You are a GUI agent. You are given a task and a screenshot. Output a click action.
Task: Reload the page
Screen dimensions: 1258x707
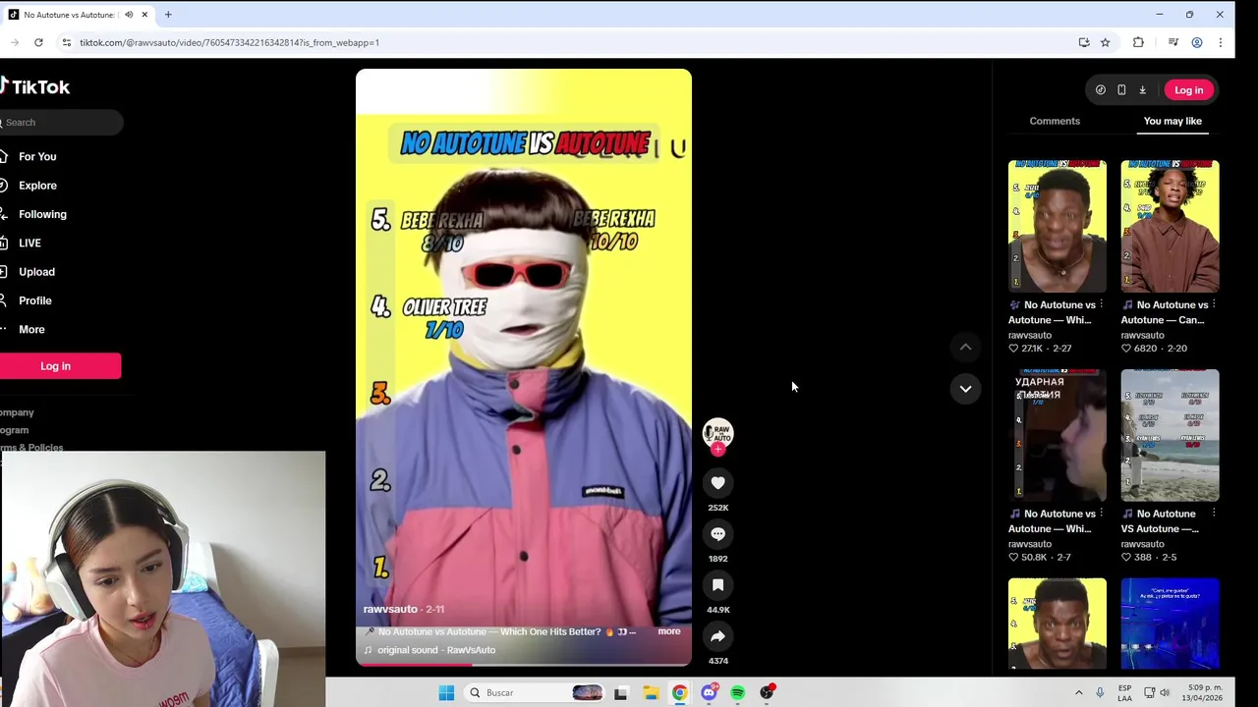point(38,42)
